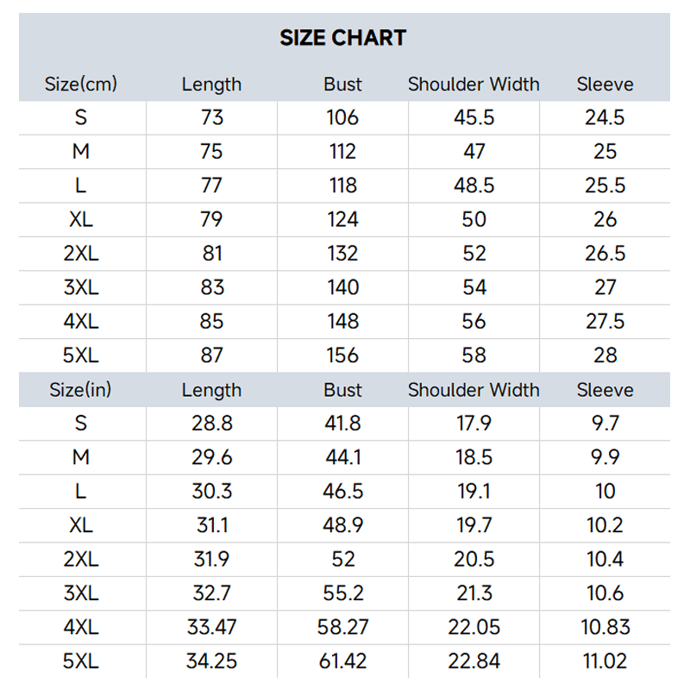
Task: Click the inches Sleeve header
Action: tap(605, 390)
